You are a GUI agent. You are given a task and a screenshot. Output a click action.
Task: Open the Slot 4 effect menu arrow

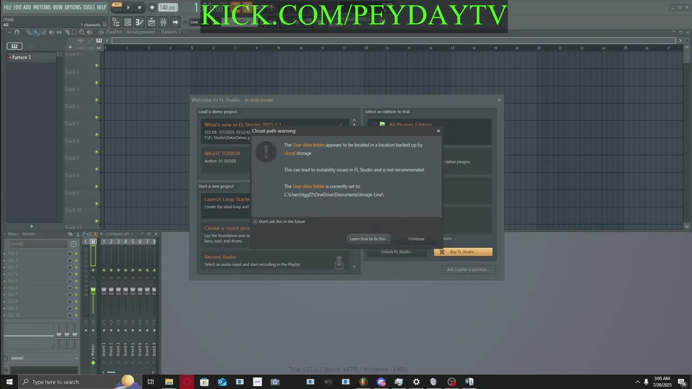tap(5, 274)
